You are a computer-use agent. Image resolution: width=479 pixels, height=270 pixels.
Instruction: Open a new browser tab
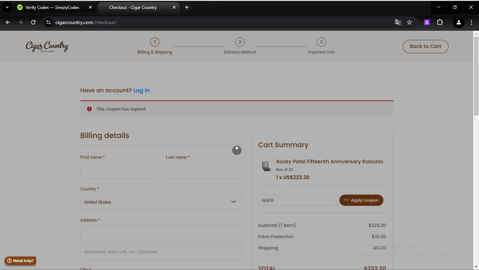pos(187,7)
